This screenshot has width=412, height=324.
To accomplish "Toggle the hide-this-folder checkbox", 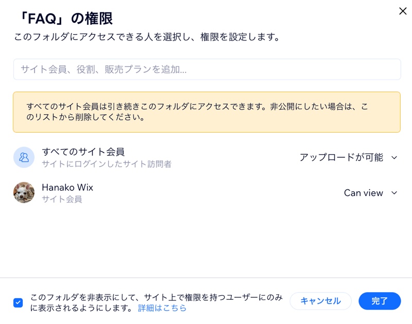I will 18,303.
